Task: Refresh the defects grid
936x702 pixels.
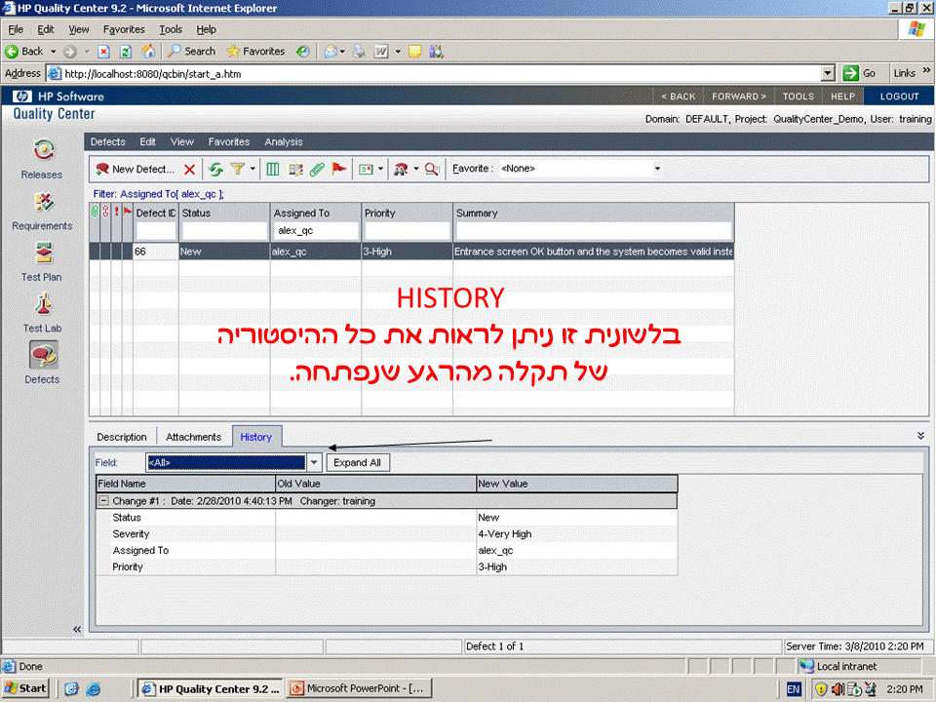Action: pyautogui.click(x=215, y=170)
